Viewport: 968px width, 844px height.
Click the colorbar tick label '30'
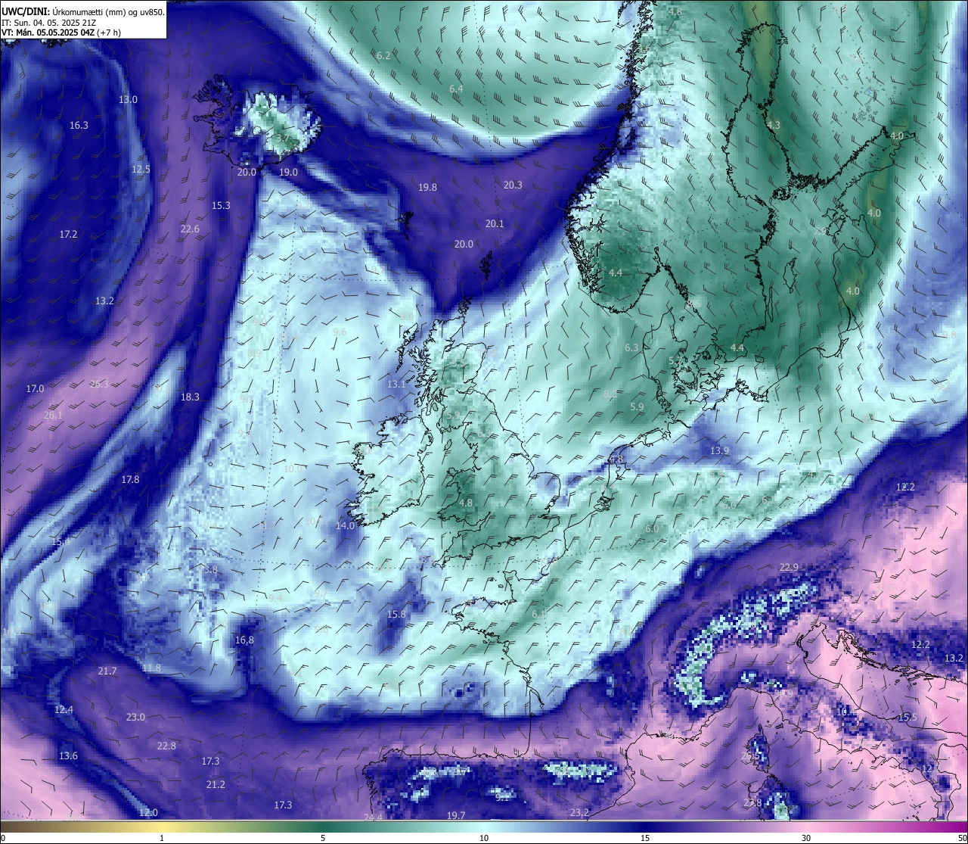806,838
